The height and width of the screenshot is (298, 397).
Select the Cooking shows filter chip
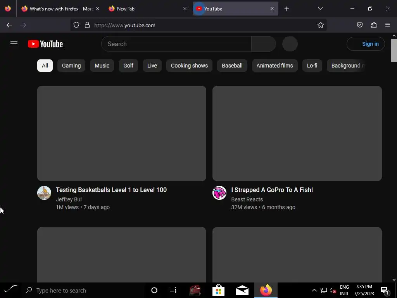tap(189, 66)
